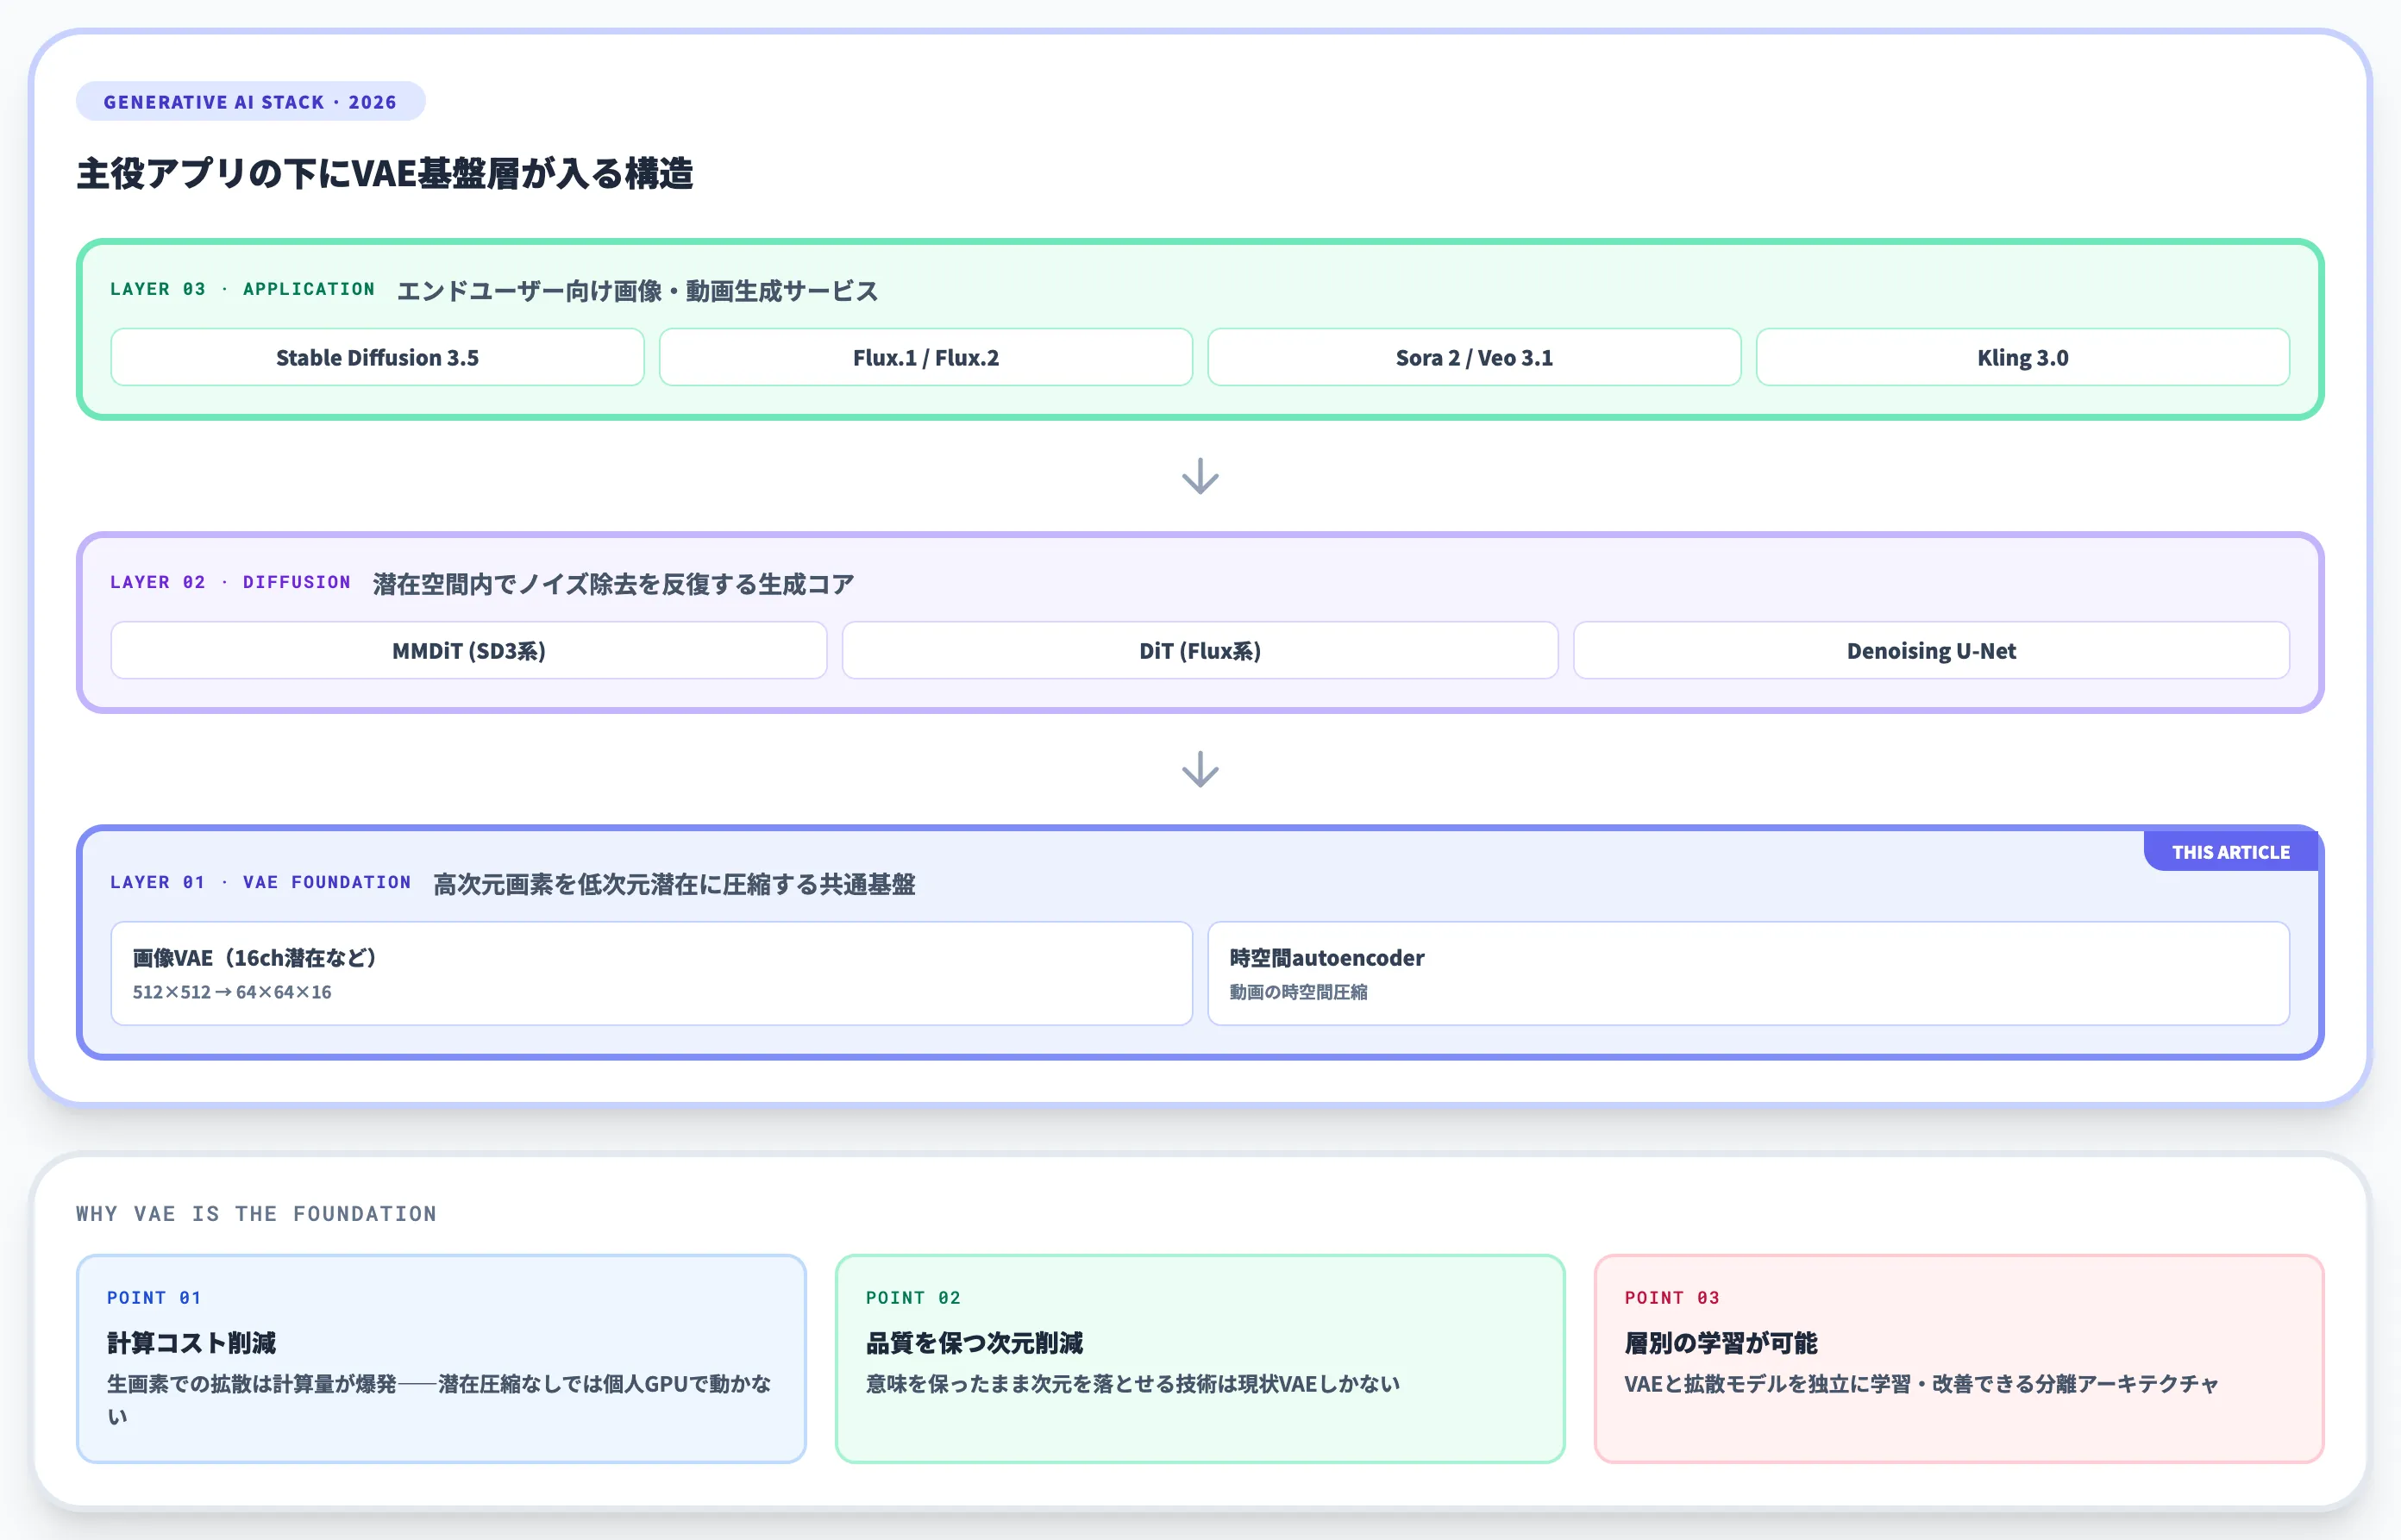Image resolution: width=2401 pixels, height=1540 pixels.
Task: Select the Denoising U-Net chip
Action: [1932, 650]
